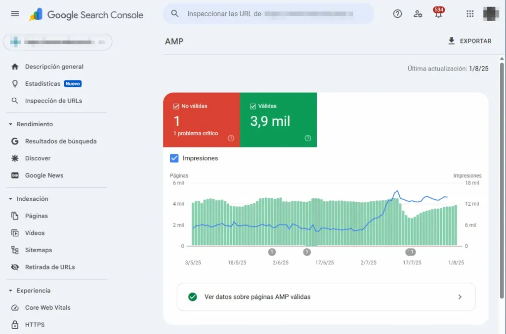Click the search magnifier icon in the URL bar

pyautogui.click(x=174, y=13)
